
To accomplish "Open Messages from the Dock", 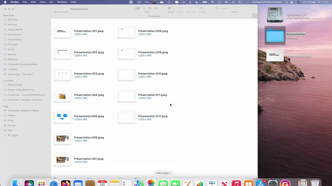I will pyautogui.click(x=163, y=183).
